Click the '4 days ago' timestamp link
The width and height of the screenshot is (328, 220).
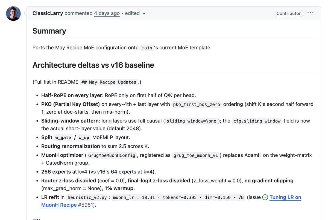pyautogui.click(x=107, y=13)
